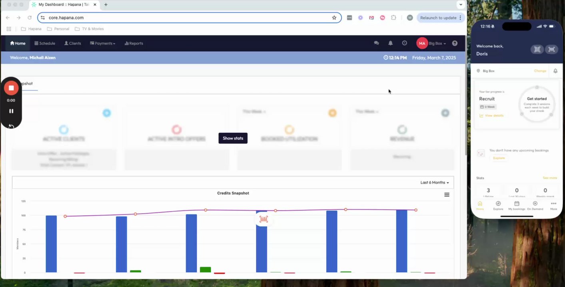Select Home tab in phone app
Image resolution: width=565 pixels, height=287 pixels.
coord(480,206)
